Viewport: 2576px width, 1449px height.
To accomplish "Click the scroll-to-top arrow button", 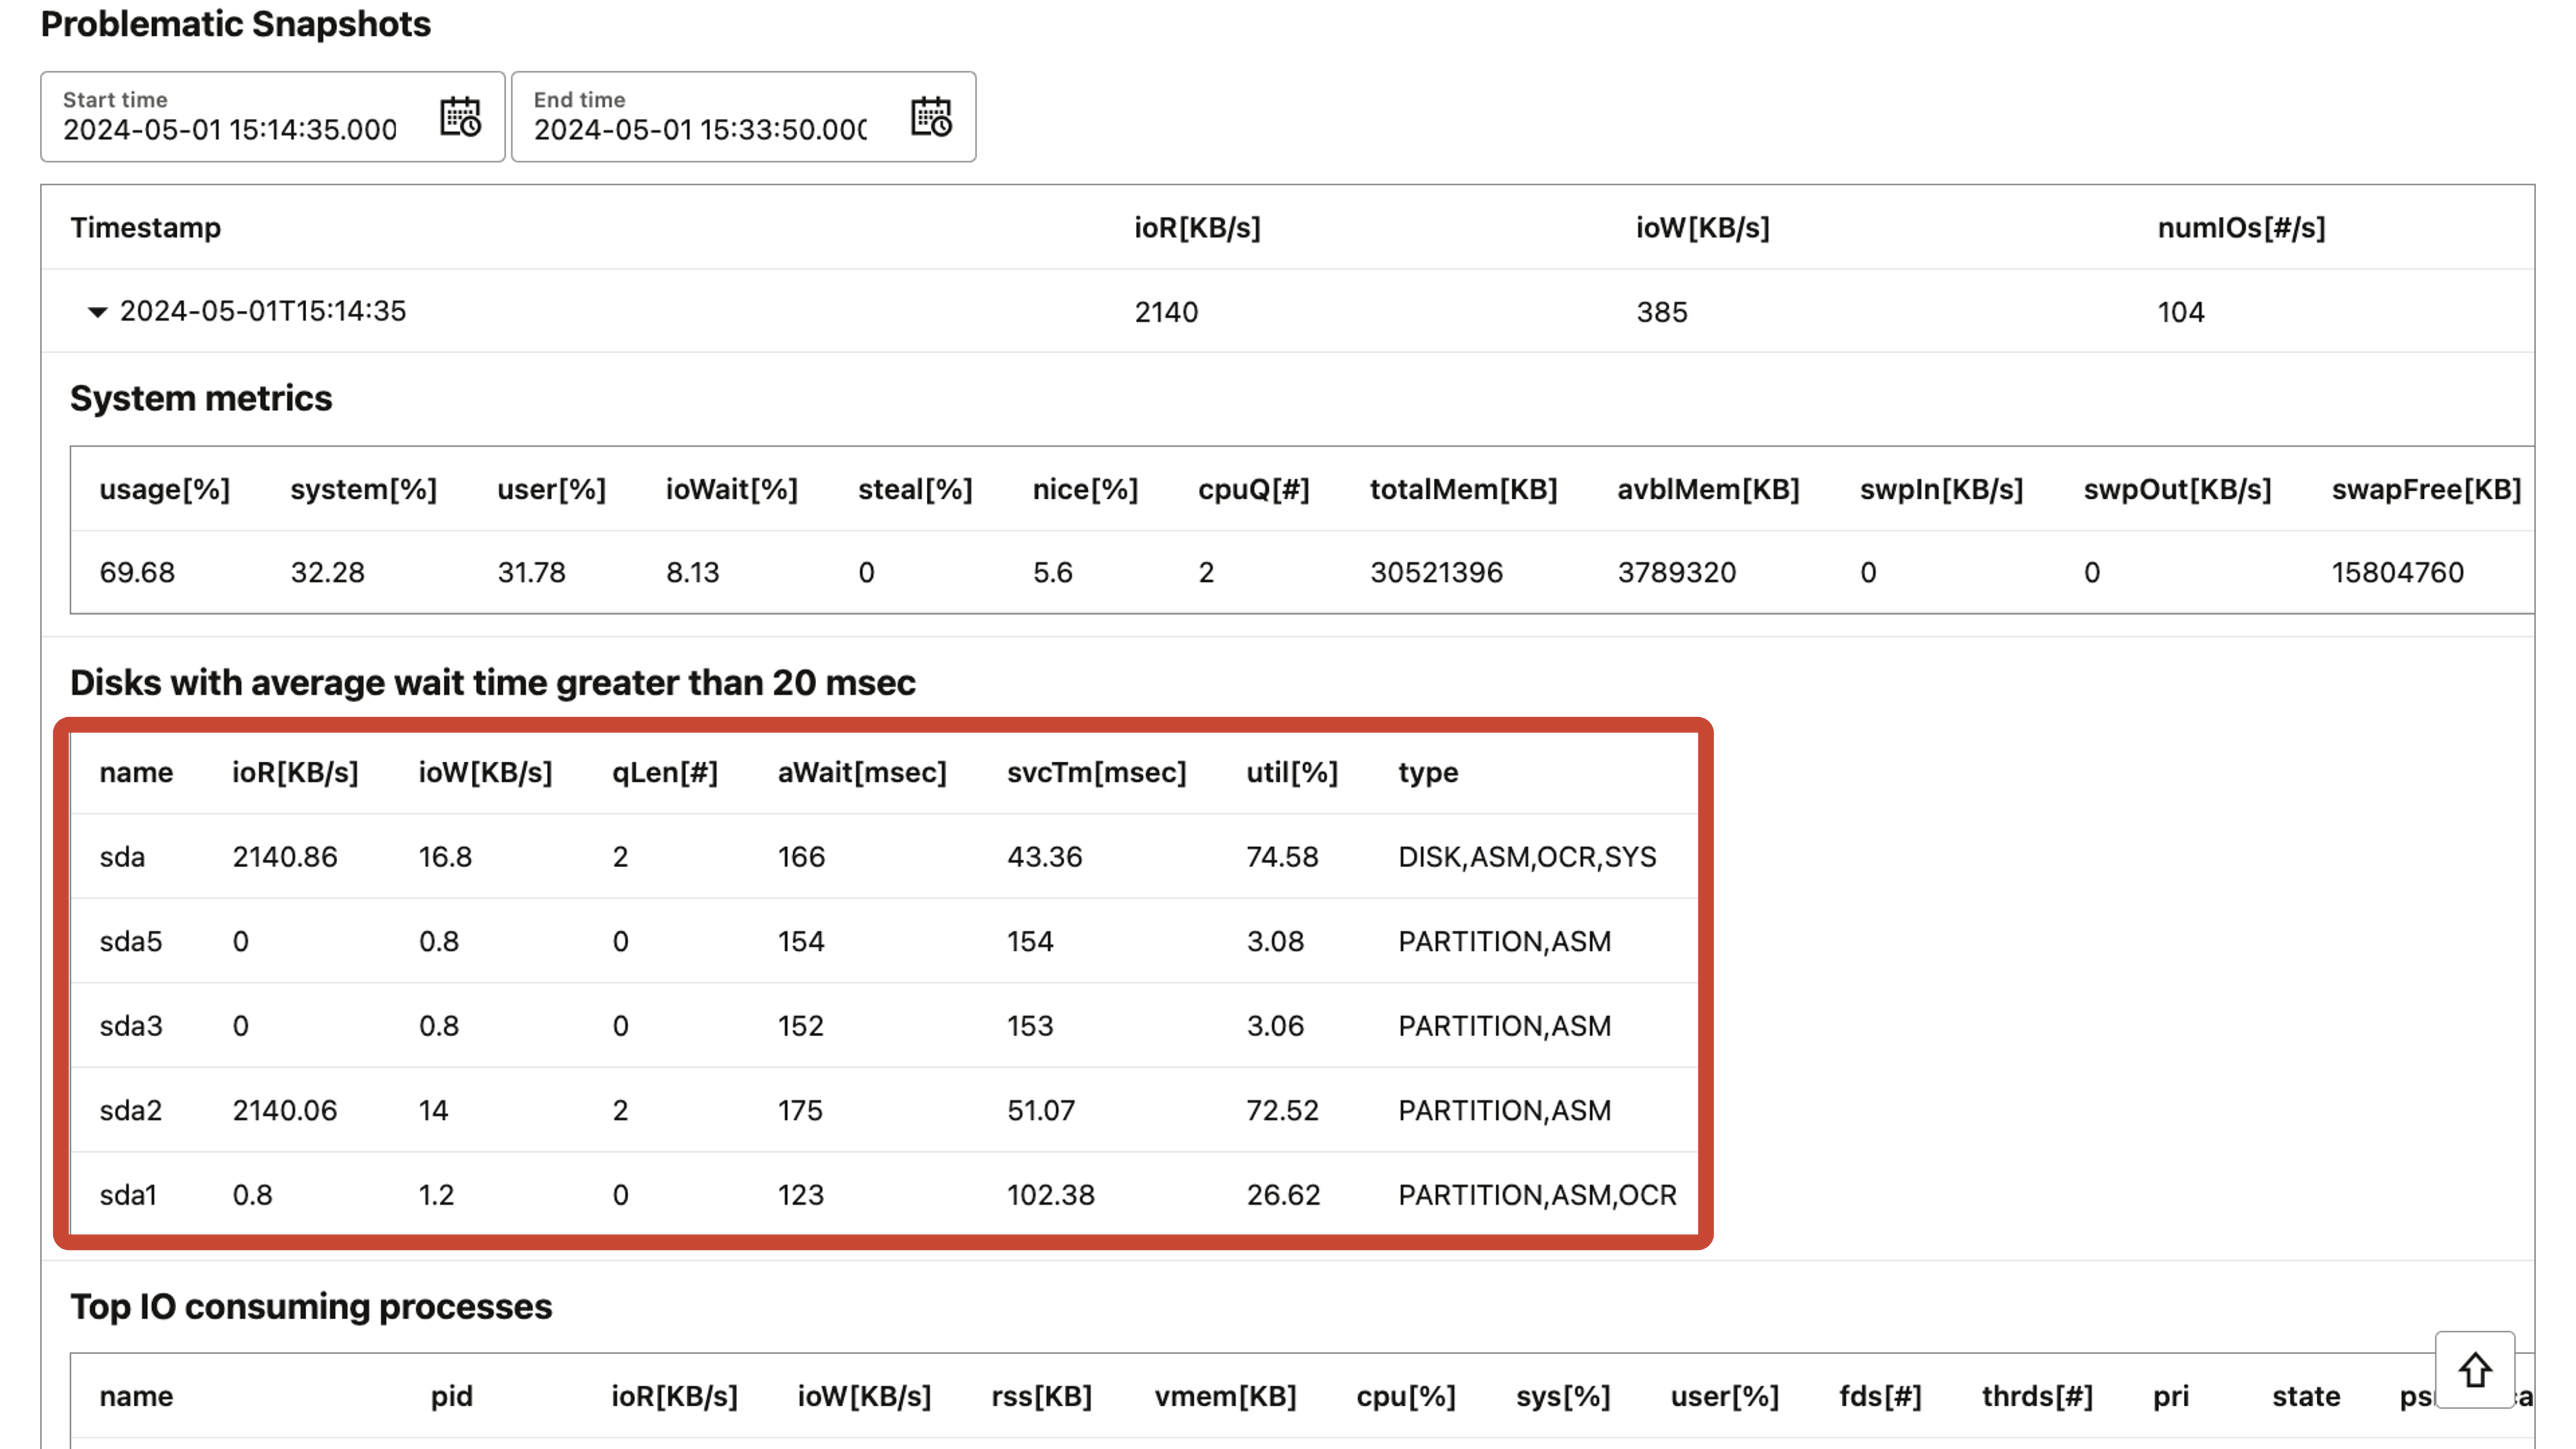I will [x=2476, y=1370].
